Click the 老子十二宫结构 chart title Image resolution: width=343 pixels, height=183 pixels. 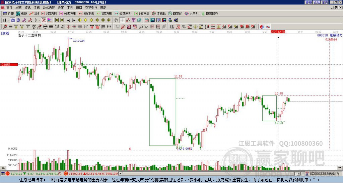click(x=29, y=35)
